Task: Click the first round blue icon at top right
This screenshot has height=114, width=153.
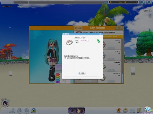Action: 140,2
